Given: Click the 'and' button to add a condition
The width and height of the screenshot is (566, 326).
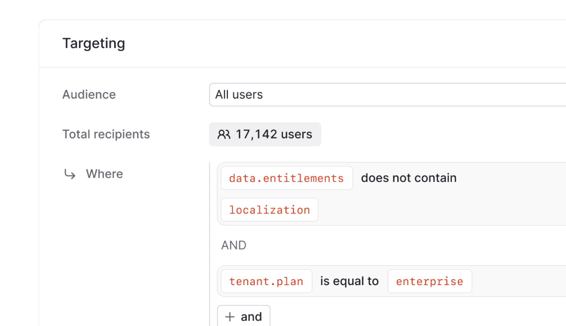Looking at the screenshot, I should coord(244,316).
